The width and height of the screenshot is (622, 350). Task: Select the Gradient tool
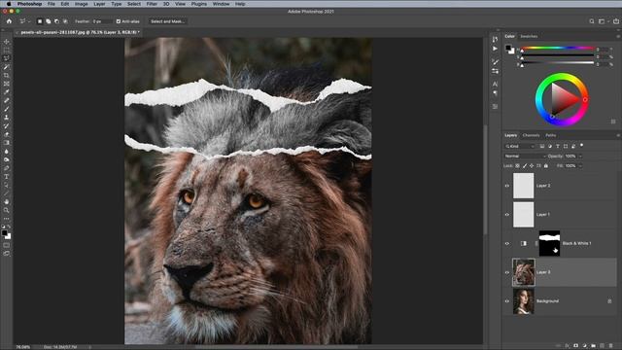pyautogui.click(x=7, y=143)
